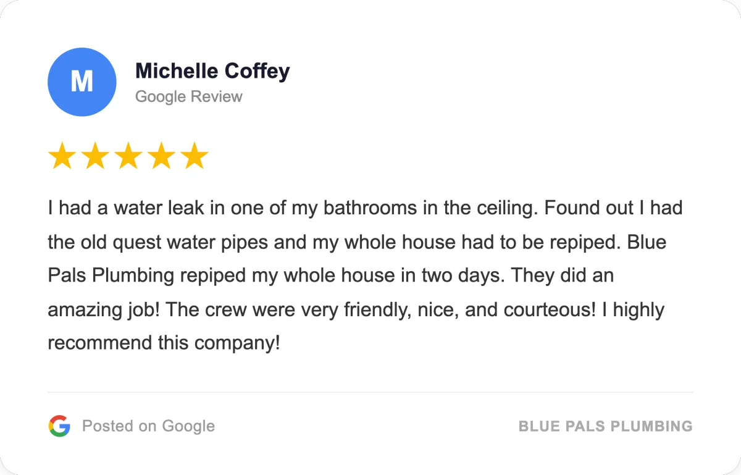Click the line starting Pals Plumbing repiped
741x475 pixels.
(330, 275)
